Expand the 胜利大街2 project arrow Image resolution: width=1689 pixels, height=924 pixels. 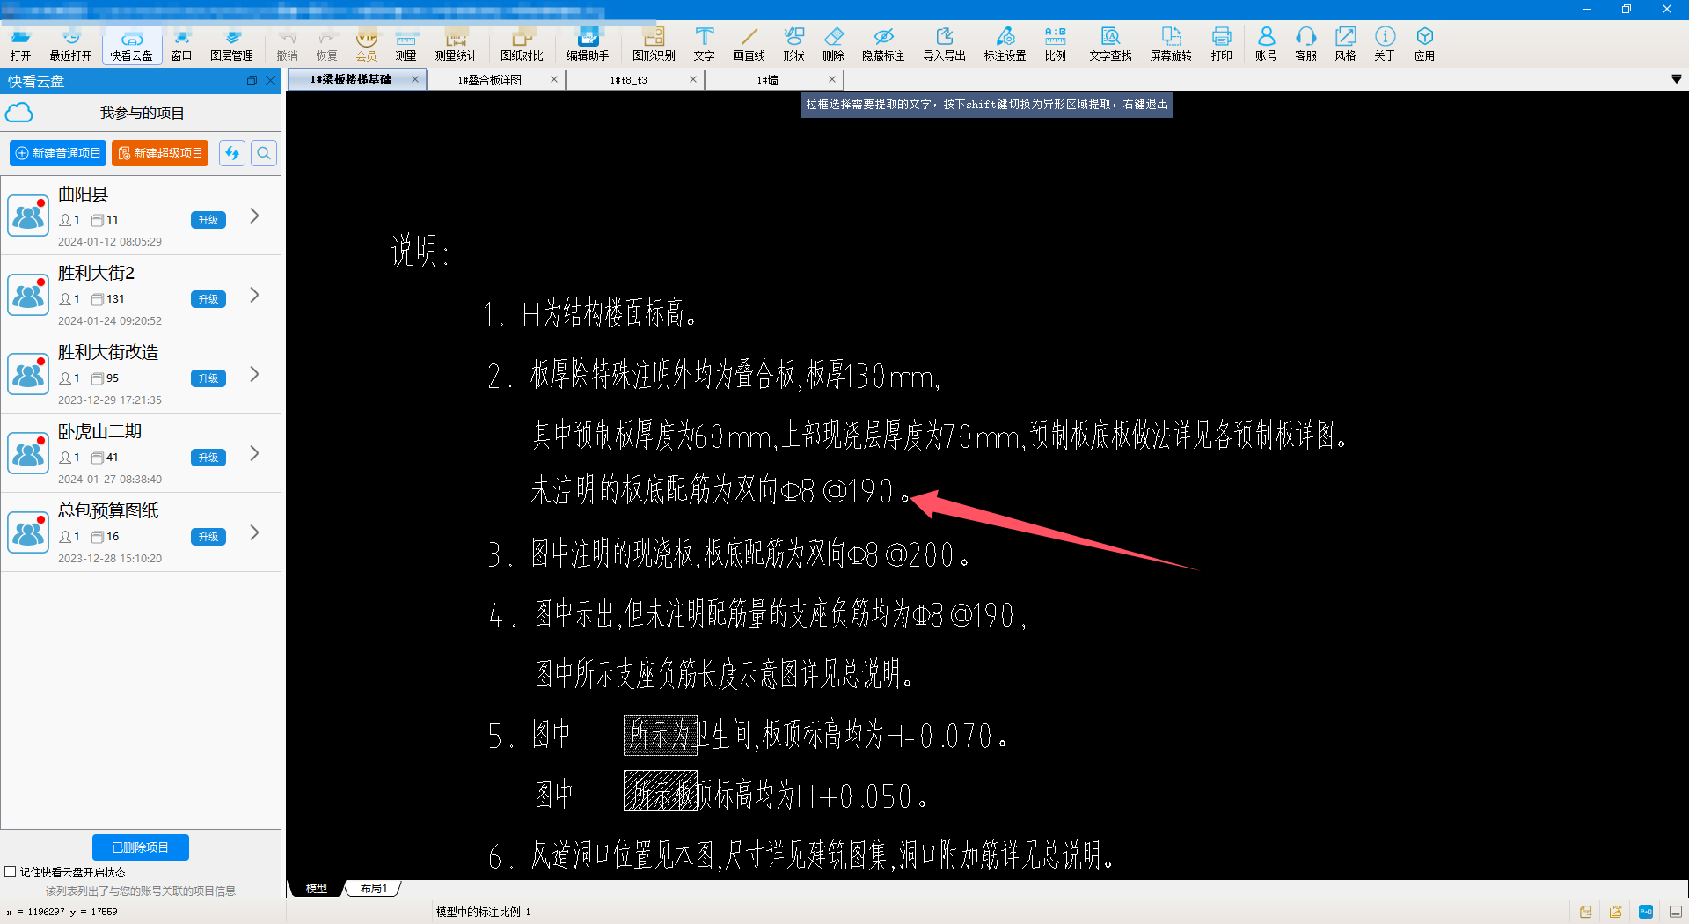(254, 295)
